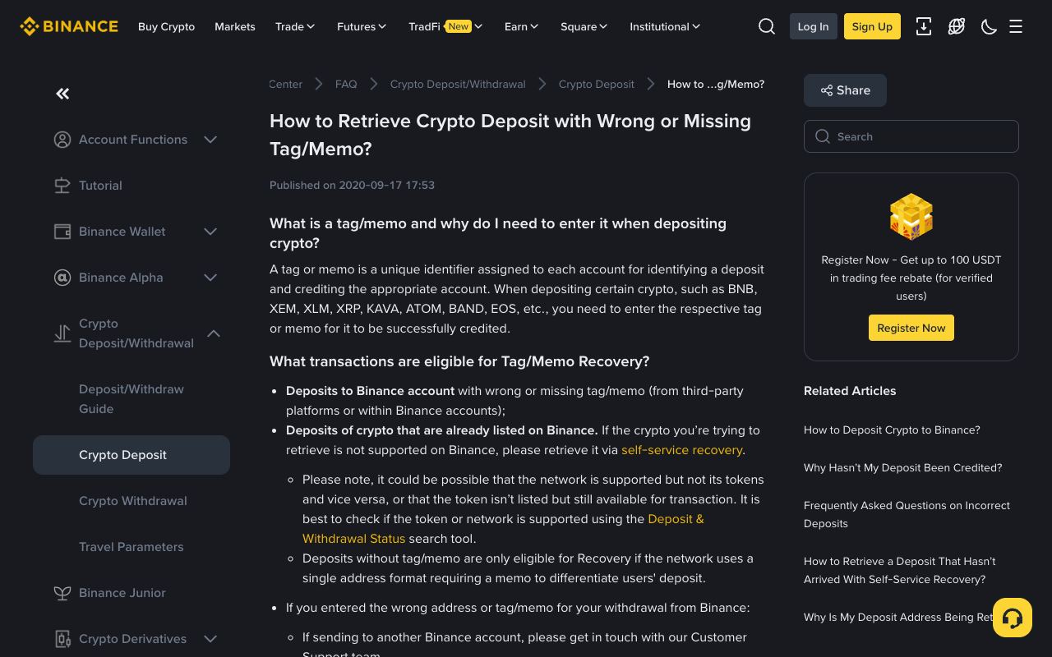Click the Binance Wallet icon
This screenshot has height=657, width=1052.
(x=62, y=232)
